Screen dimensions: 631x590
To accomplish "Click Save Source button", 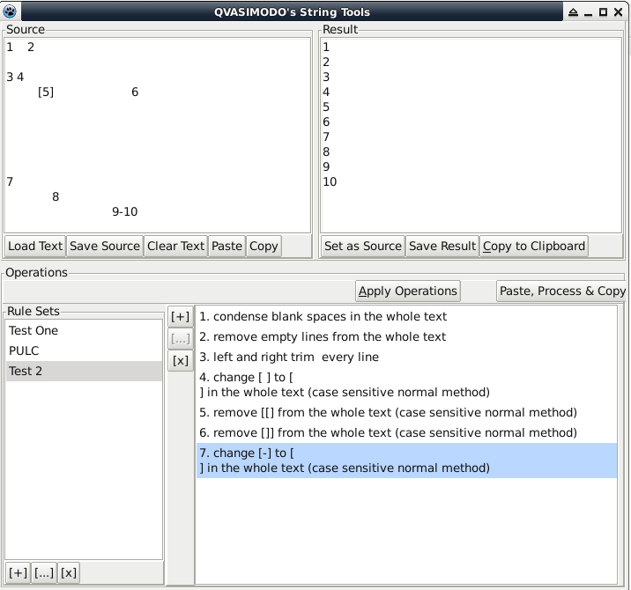I will [x=105, y=246].
